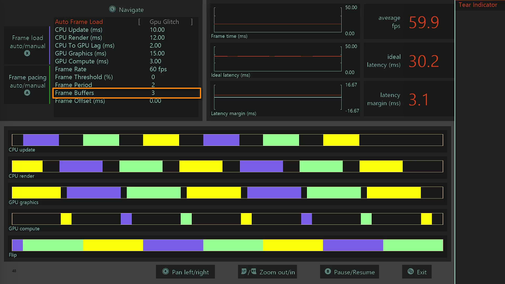Click the GPU graphics timeline track
The image size is (505, 284).
(x=227, y=192)
